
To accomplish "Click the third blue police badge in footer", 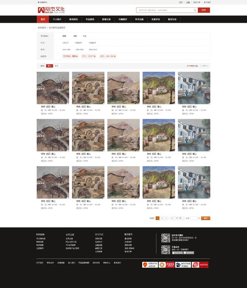I will click(x=183, y=265).
